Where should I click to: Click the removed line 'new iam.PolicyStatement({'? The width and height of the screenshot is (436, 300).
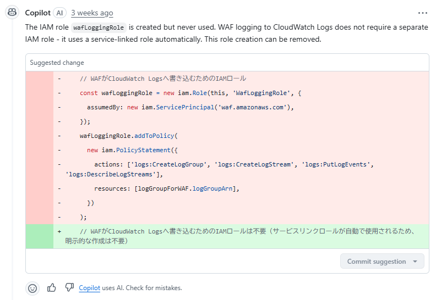(227, 150)
